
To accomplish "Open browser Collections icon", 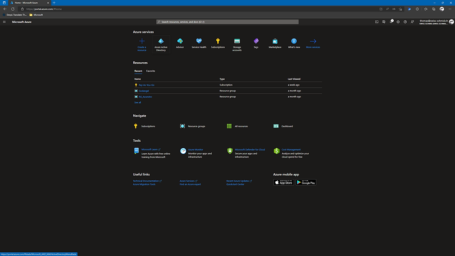I will 434,9.
